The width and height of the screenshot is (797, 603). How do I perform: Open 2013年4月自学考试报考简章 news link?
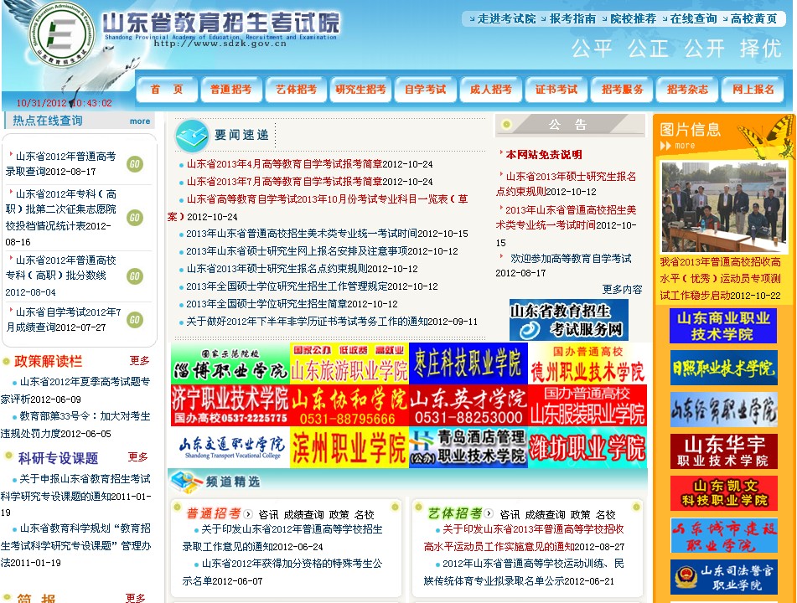309,164
